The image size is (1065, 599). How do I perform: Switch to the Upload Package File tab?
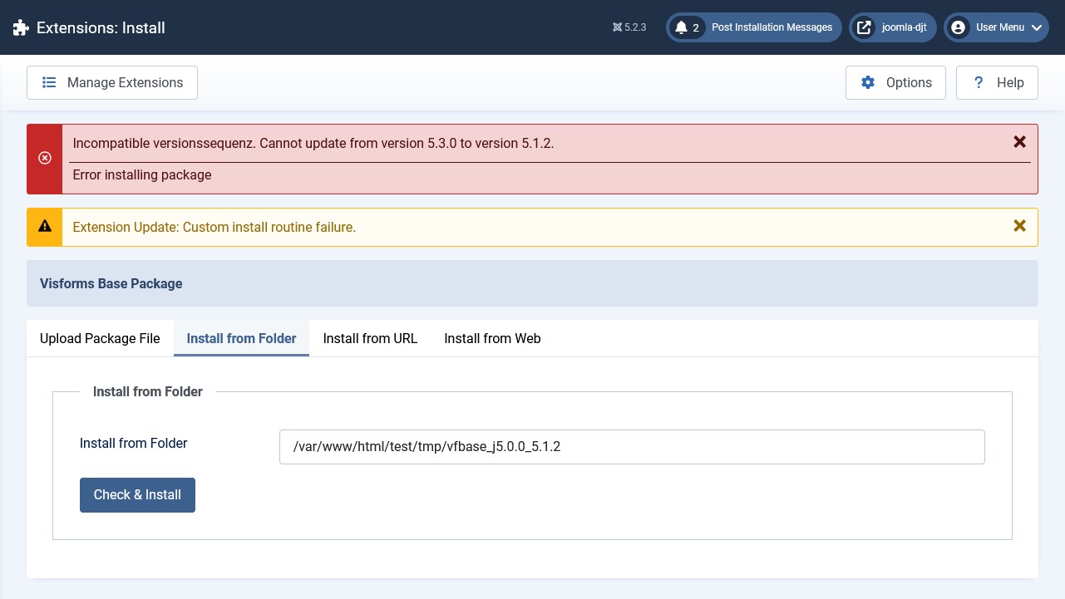[100, 338]
